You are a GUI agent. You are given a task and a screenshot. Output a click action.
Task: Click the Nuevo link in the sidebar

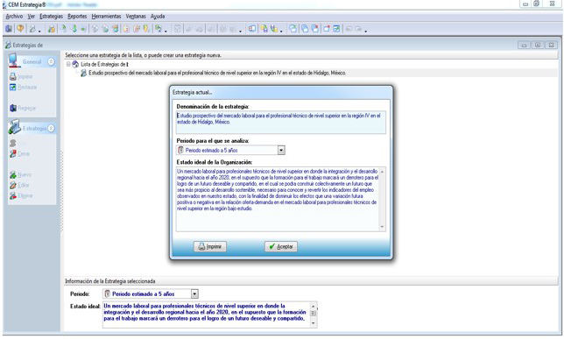pos(25,175)
